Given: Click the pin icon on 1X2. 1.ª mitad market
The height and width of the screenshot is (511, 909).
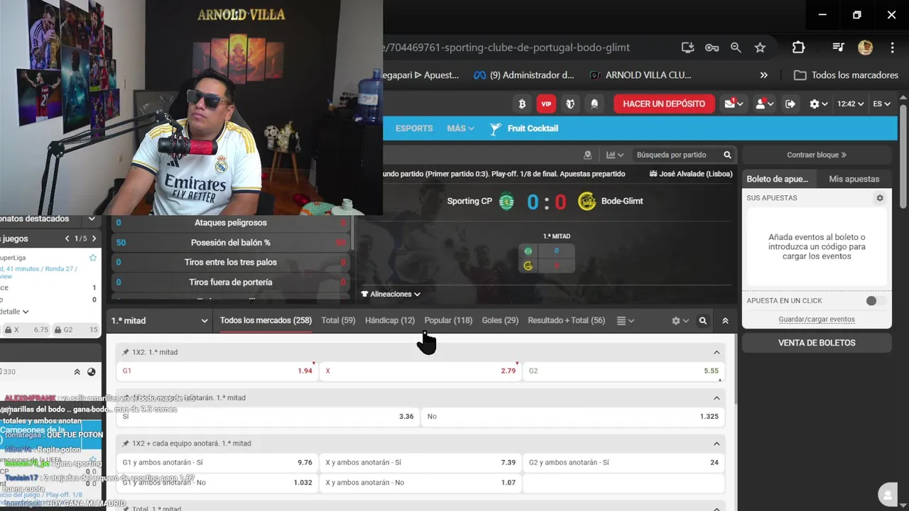Looking at the screenshot, I should click(x=126, y=352).
